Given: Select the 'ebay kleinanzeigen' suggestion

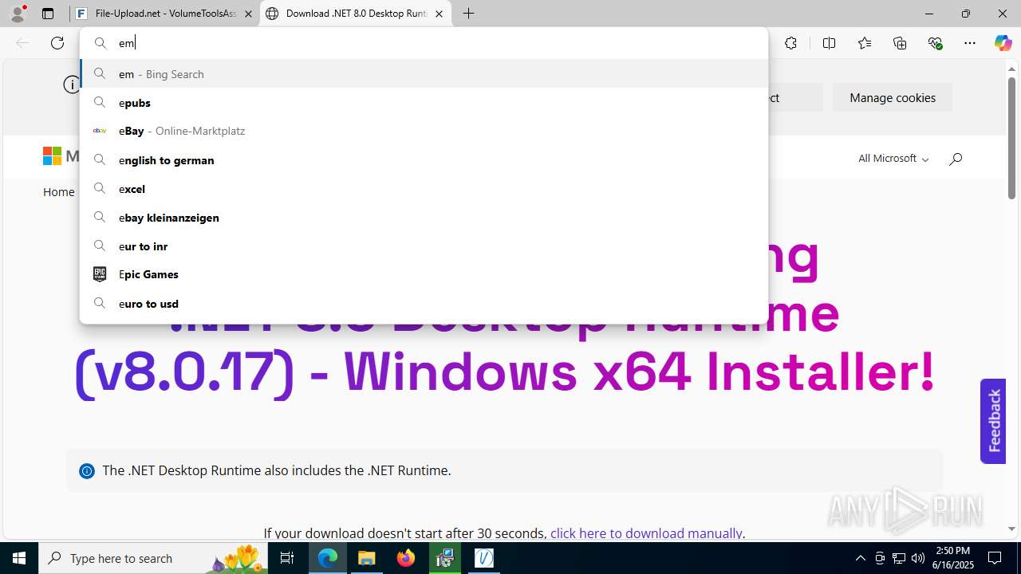Looking at the screenshot, I should tap(424, 218).
